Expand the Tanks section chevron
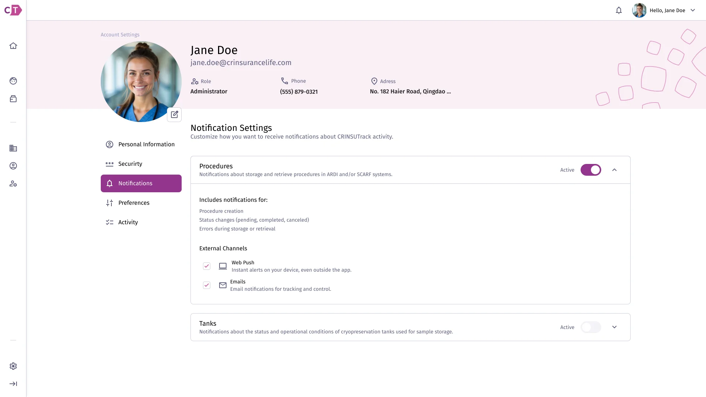The height and width of the screenshot is (397, 706). coord(614,327)
